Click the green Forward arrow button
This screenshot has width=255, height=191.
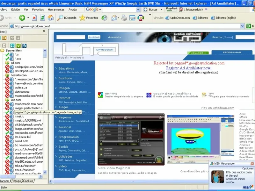click(x=22, y=18)
